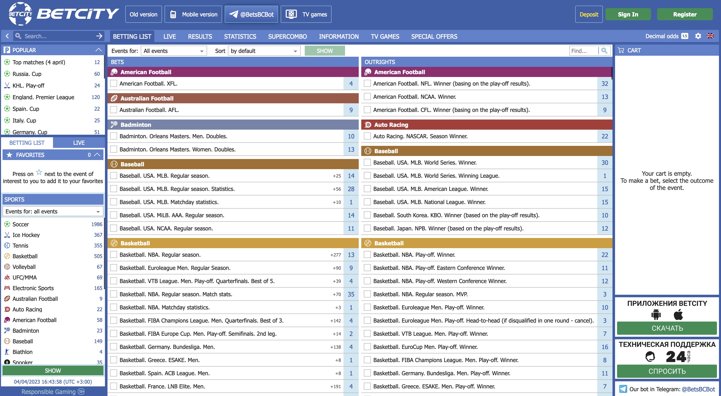Screen dimensions: 721x396
Task: Tick Basketball NBA Regular season checkbox
Action: pos(113,254)
